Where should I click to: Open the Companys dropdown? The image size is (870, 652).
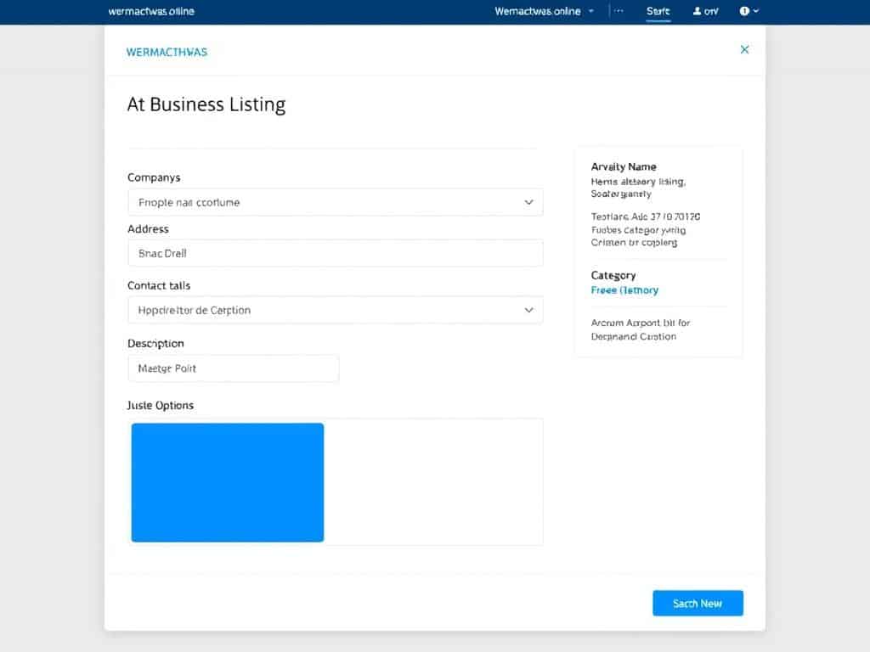335,202
